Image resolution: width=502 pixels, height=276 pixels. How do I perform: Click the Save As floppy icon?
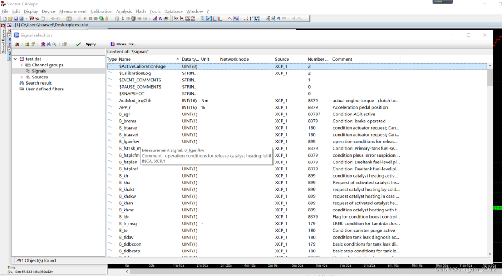click(21, 18)
